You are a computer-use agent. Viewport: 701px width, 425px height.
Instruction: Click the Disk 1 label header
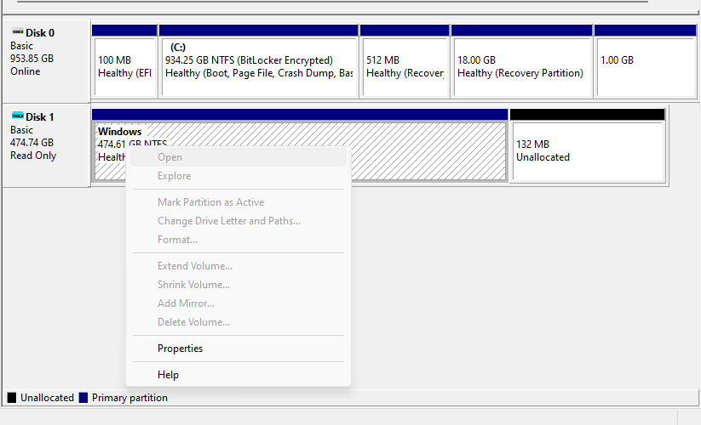coord(40,117)
